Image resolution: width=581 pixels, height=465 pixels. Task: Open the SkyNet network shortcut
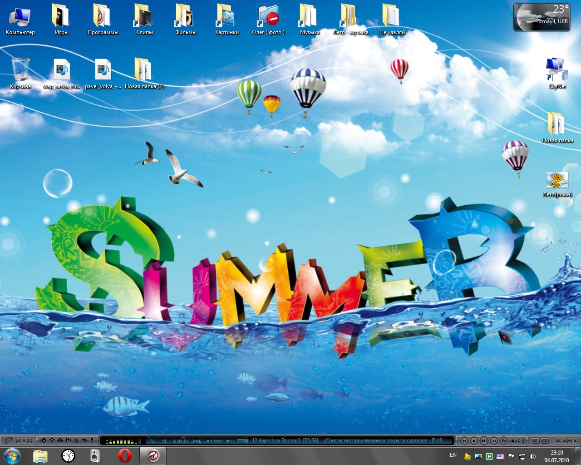pos(557,73)
